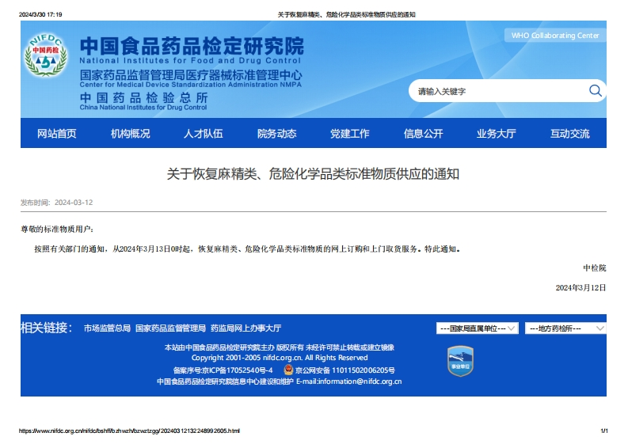
Task: Click the search magnifier icon
Action: pos(595,91)
